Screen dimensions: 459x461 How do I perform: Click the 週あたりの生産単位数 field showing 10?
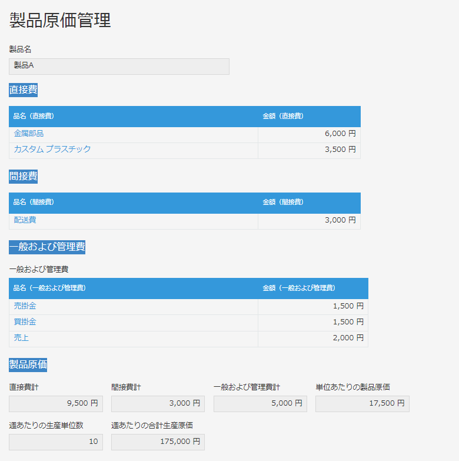click(x=56, y=442)
